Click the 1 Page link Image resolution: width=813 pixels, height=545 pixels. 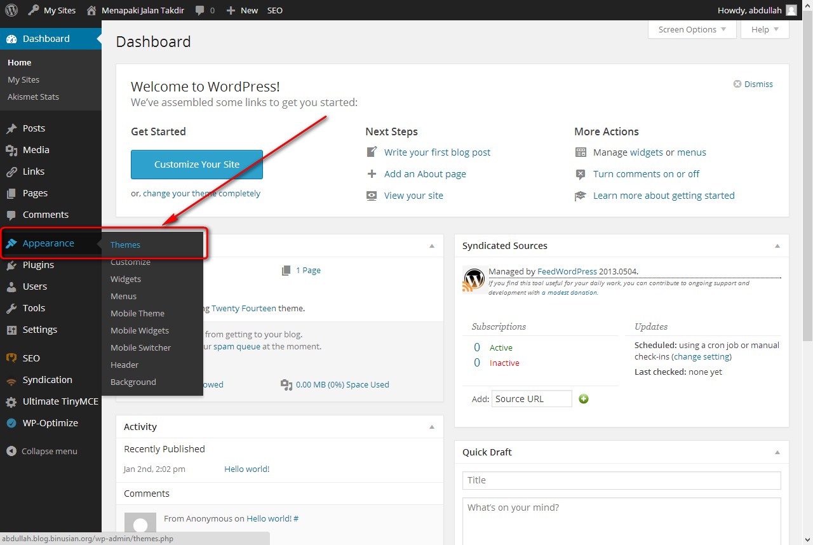(308, 270)
